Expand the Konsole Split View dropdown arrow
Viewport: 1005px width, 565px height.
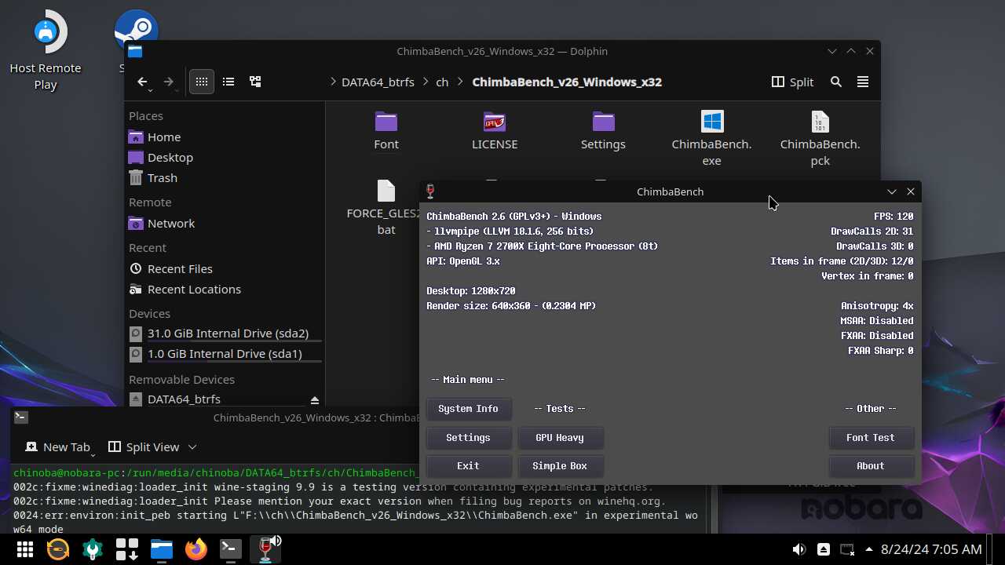[192, 447]
